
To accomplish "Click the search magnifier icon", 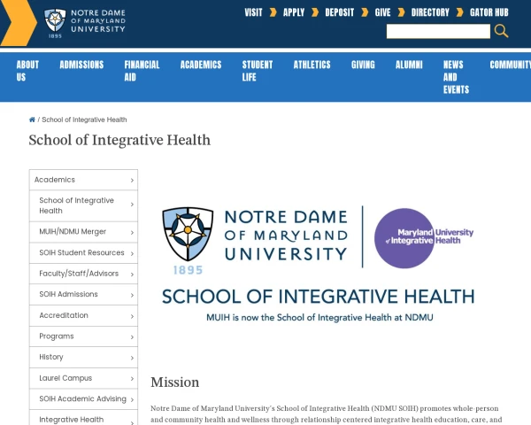I will click(501, 31).
